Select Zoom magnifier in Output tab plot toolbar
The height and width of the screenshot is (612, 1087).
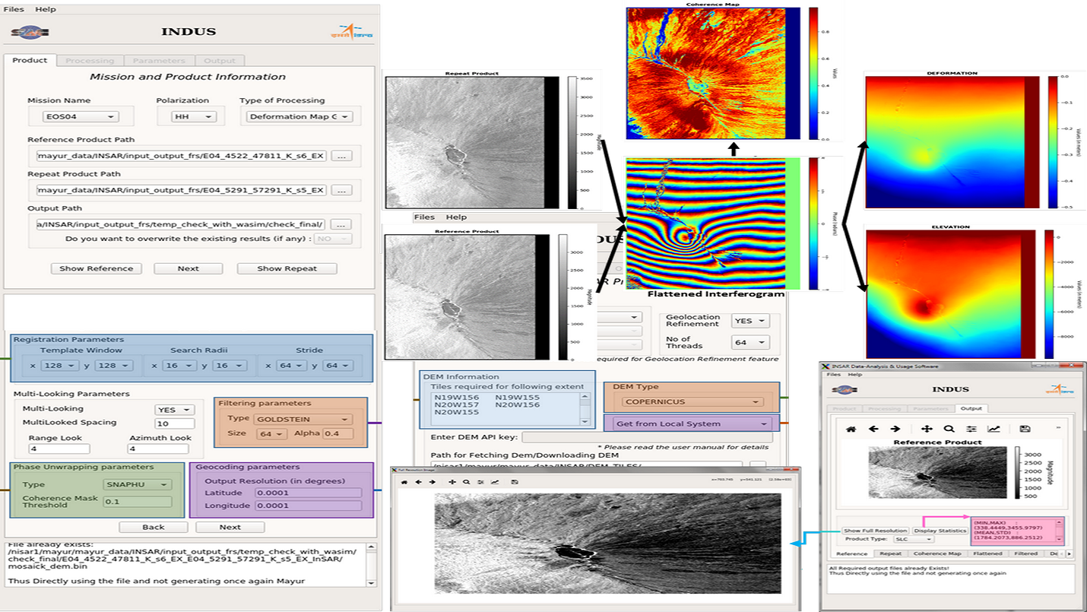(949, 429)
